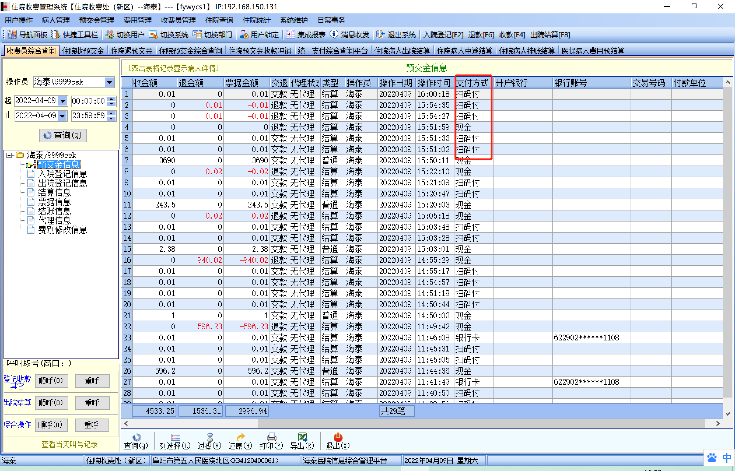Open the 操作员 dropdown list
735x471 pixels.
109,82
